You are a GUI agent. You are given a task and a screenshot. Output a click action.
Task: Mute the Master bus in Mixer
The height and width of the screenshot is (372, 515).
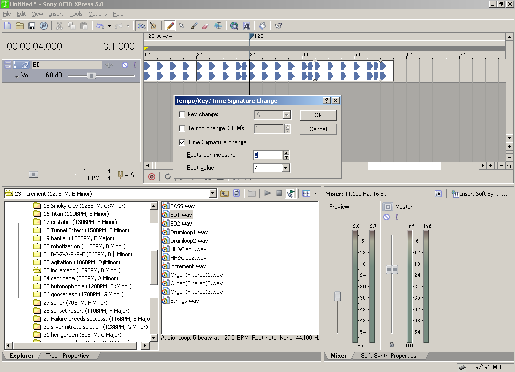coord(386,217)
